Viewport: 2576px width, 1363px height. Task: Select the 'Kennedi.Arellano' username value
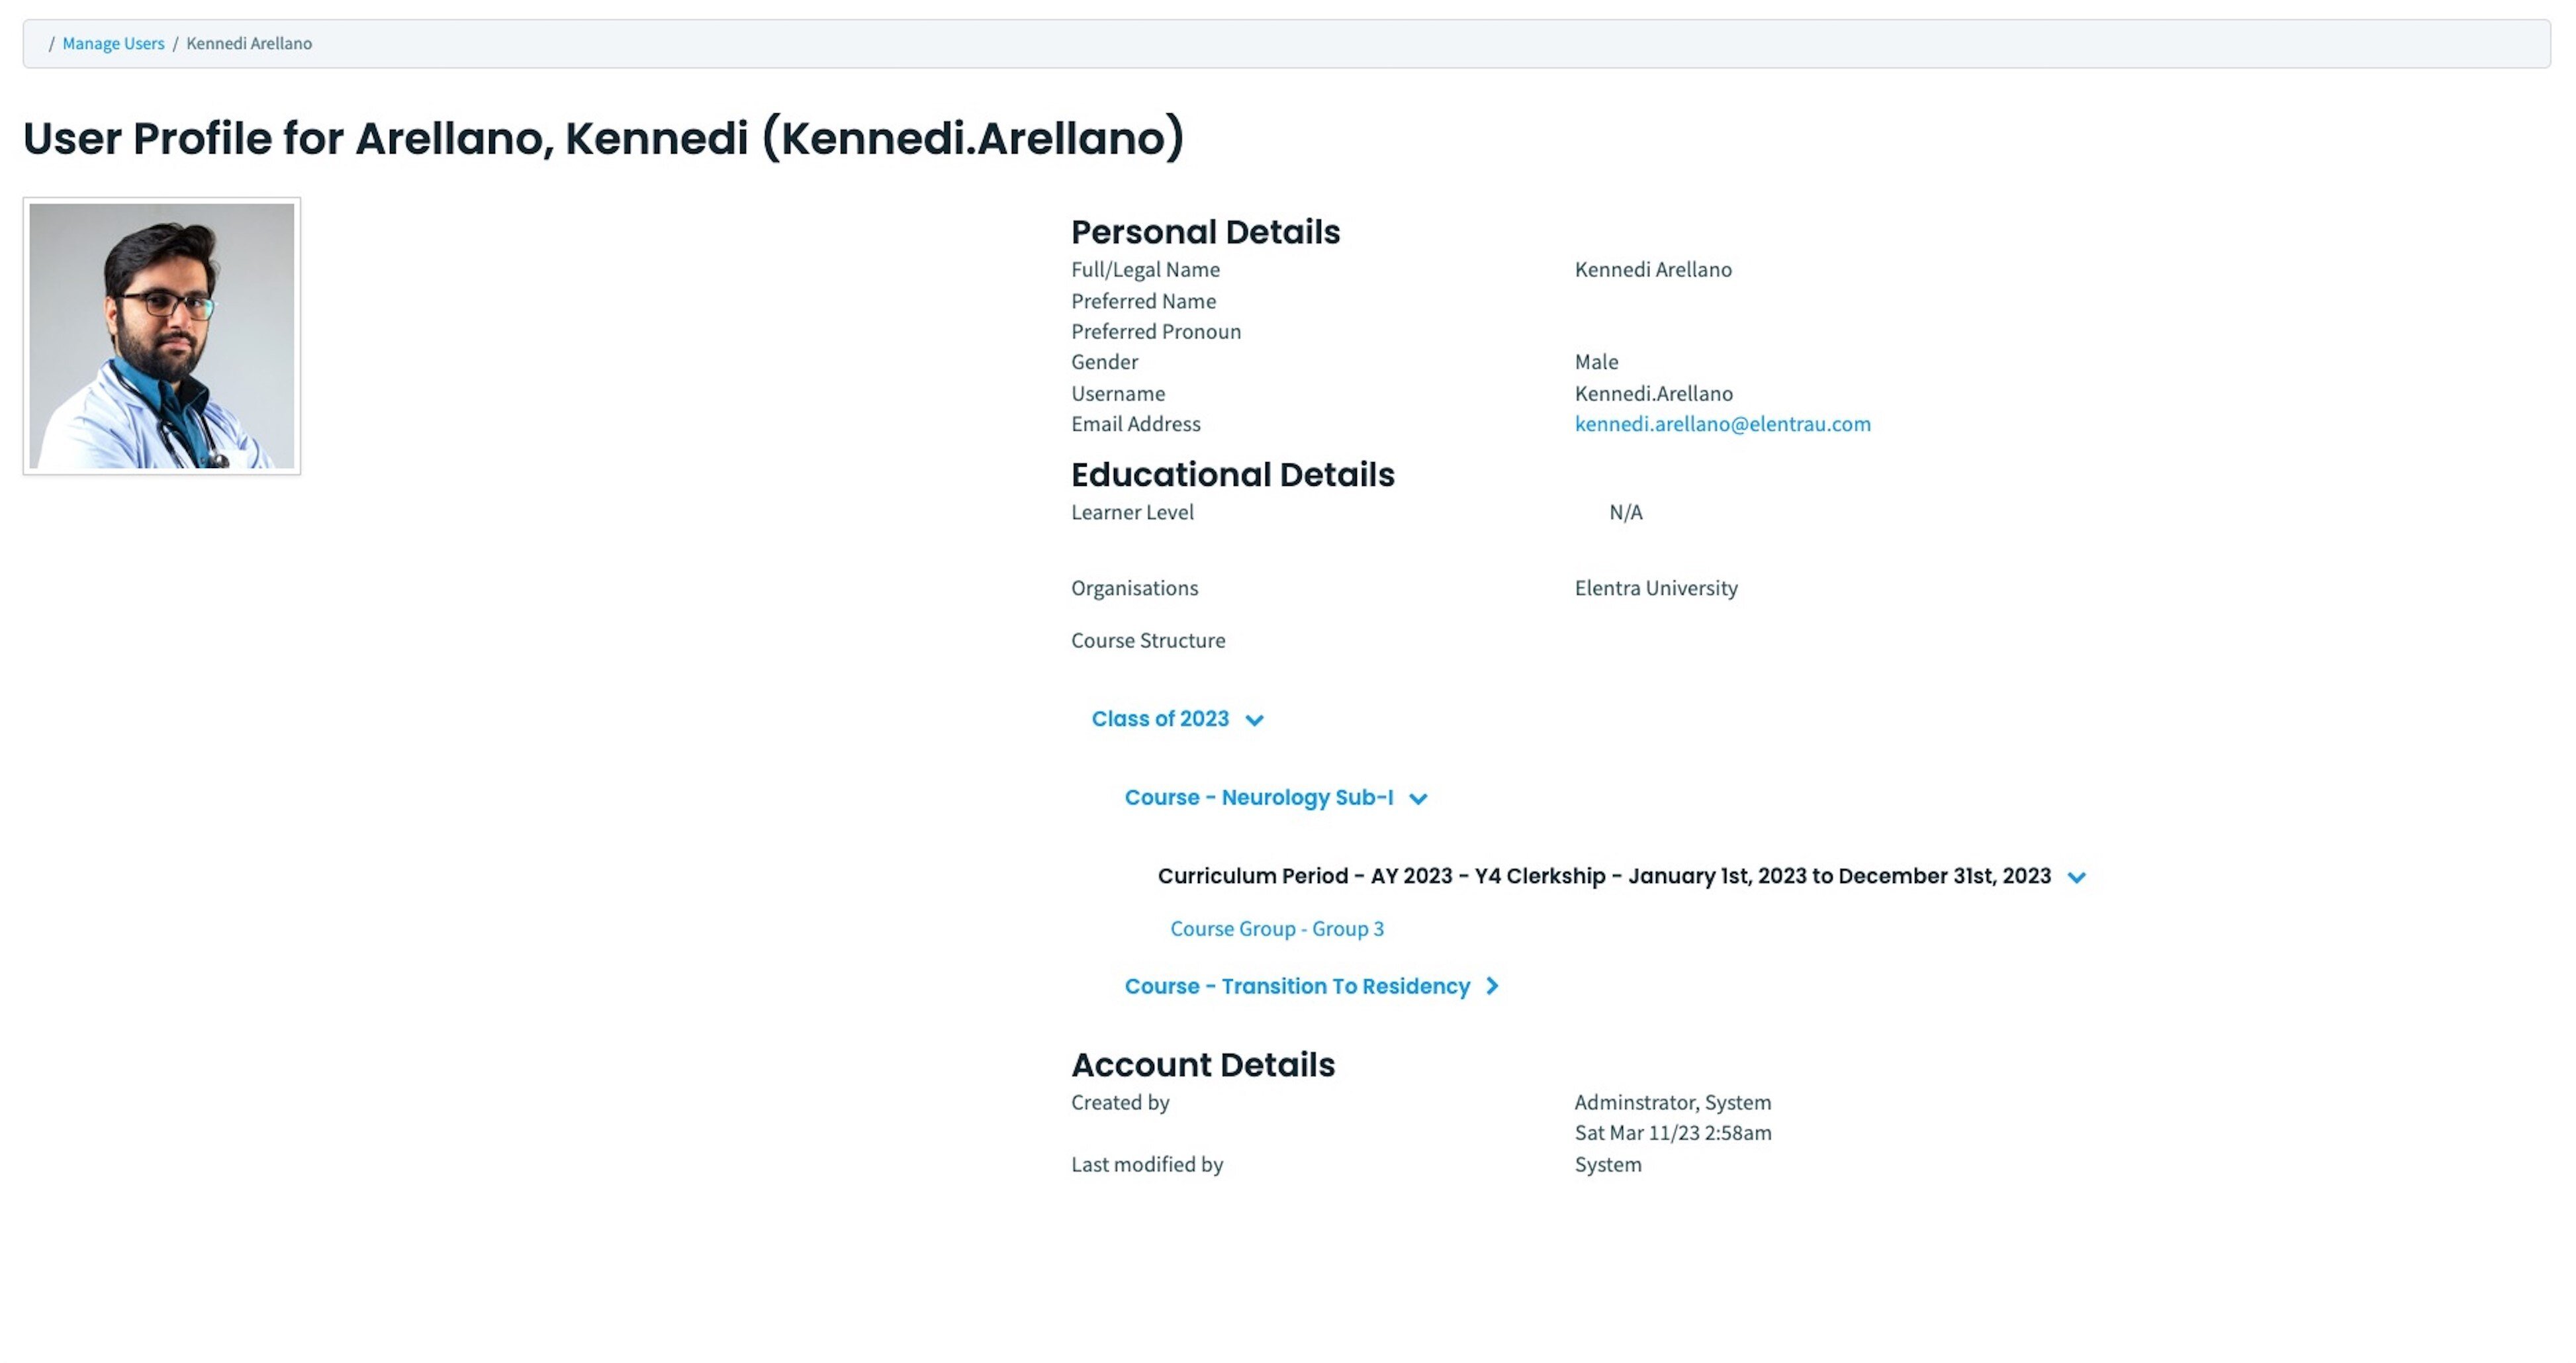(1653, 393)
